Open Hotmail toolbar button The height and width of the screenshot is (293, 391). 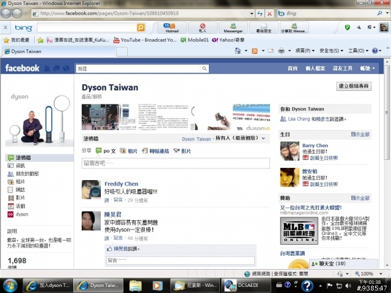click(172, 27)
